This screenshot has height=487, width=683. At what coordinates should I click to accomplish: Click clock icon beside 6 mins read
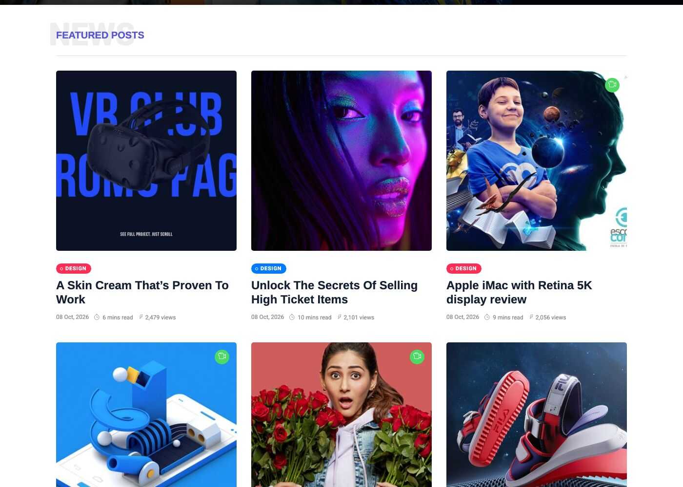pos(97,318)
